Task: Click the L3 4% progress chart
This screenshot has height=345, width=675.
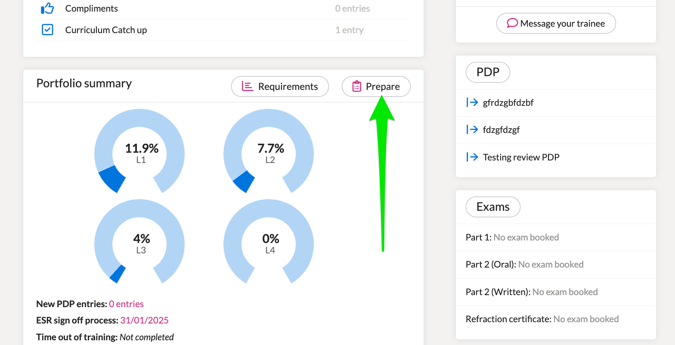Action: (x=139, y=243)
